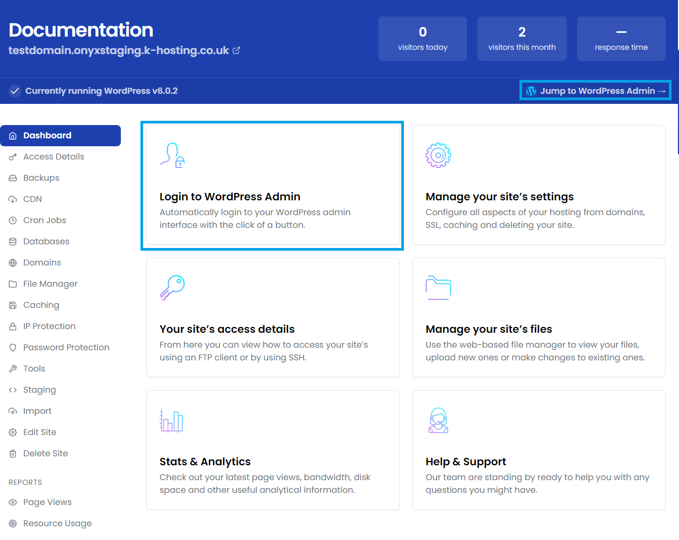Click the File Manager folder icon
The height and width of the screenshot is (540, 679).
(13, 284)
